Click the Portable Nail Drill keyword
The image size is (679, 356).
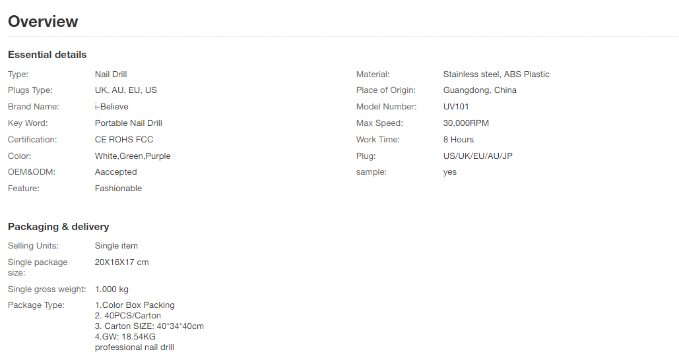(x=129, y=123)
